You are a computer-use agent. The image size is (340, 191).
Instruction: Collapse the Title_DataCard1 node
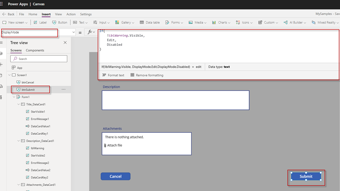pos(19,104)
